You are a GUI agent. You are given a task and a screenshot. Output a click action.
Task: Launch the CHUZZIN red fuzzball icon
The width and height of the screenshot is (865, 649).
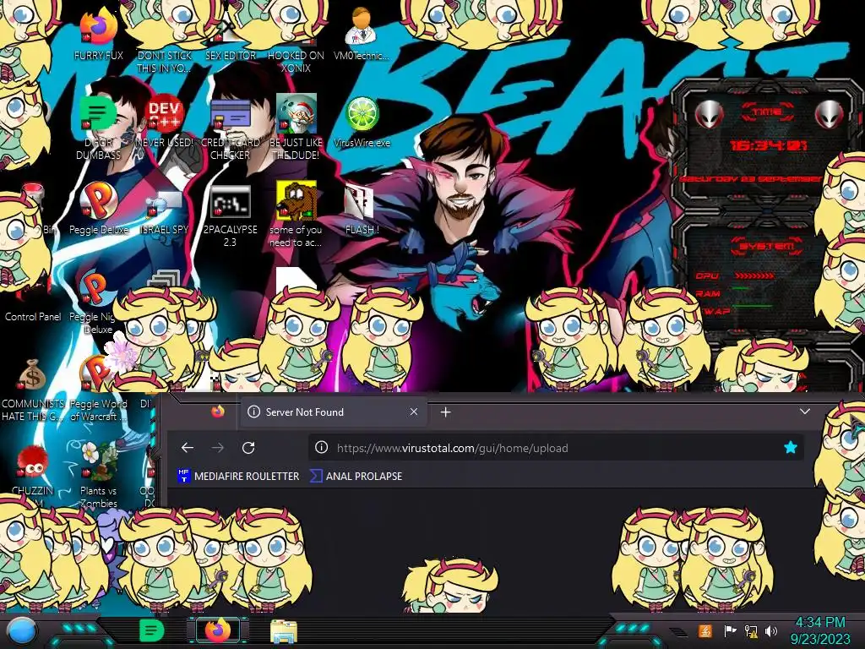point(33,462)
